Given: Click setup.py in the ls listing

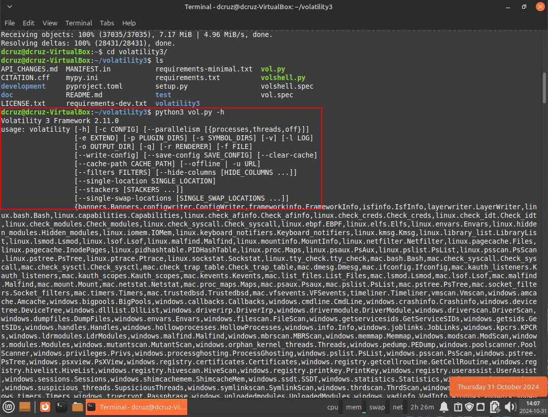Looking at the screenshot, I should (172, 86).
